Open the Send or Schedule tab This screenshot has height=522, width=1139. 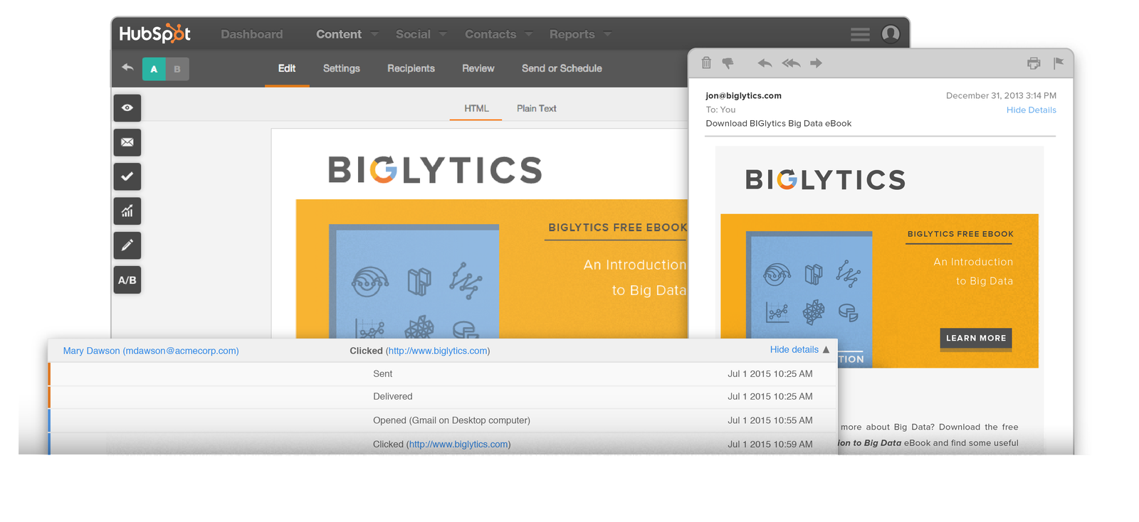click(562, 68)
